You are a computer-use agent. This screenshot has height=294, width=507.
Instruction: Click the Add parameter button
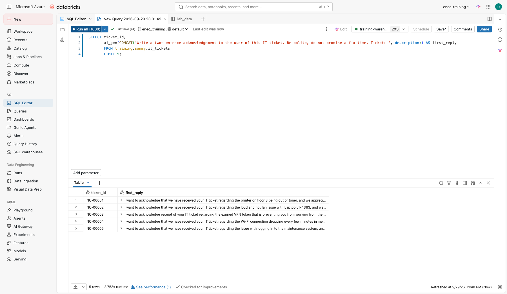pyautogui.click(x=86, y=173)
